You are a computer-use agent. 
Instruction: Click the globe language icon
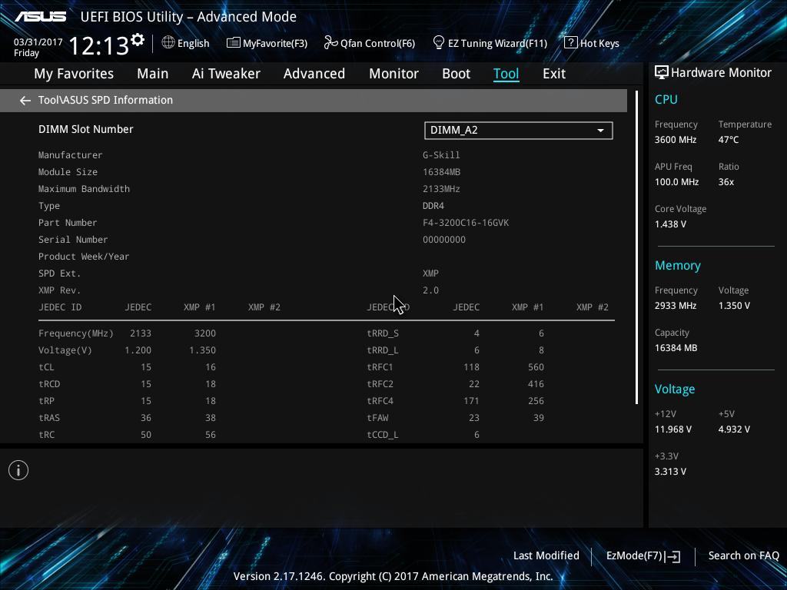click(168, 43)
